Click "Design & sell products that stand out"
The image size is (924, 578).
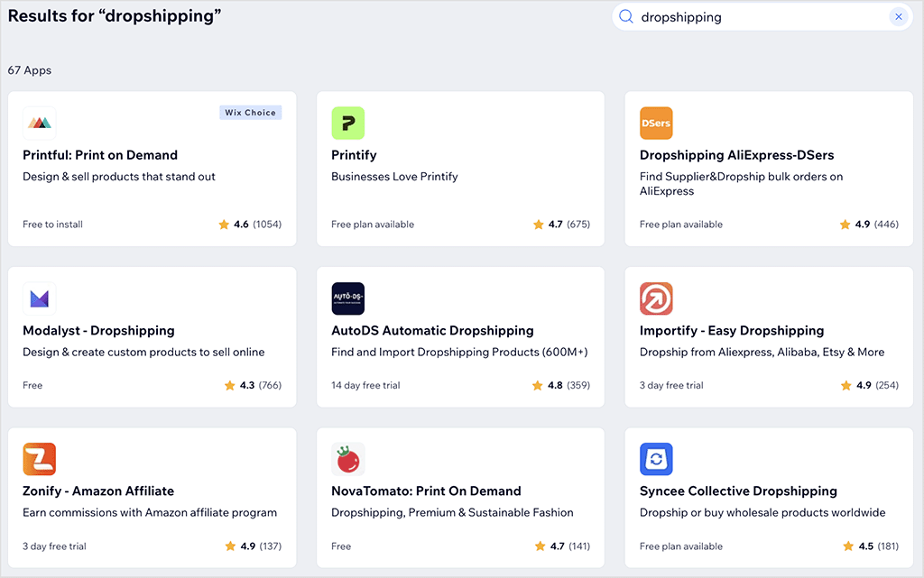click(119, 177)
